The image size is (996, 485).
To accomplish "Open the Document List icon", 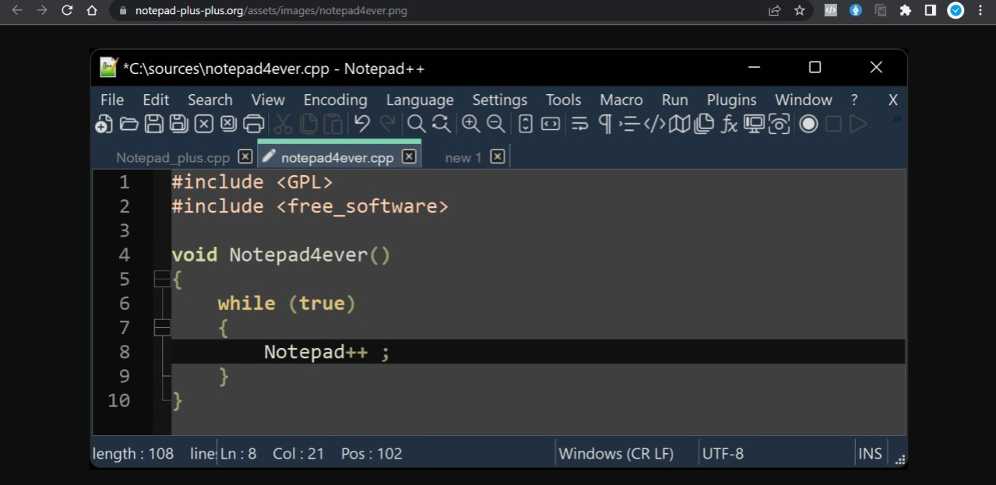I will click(x=704, y=124).
